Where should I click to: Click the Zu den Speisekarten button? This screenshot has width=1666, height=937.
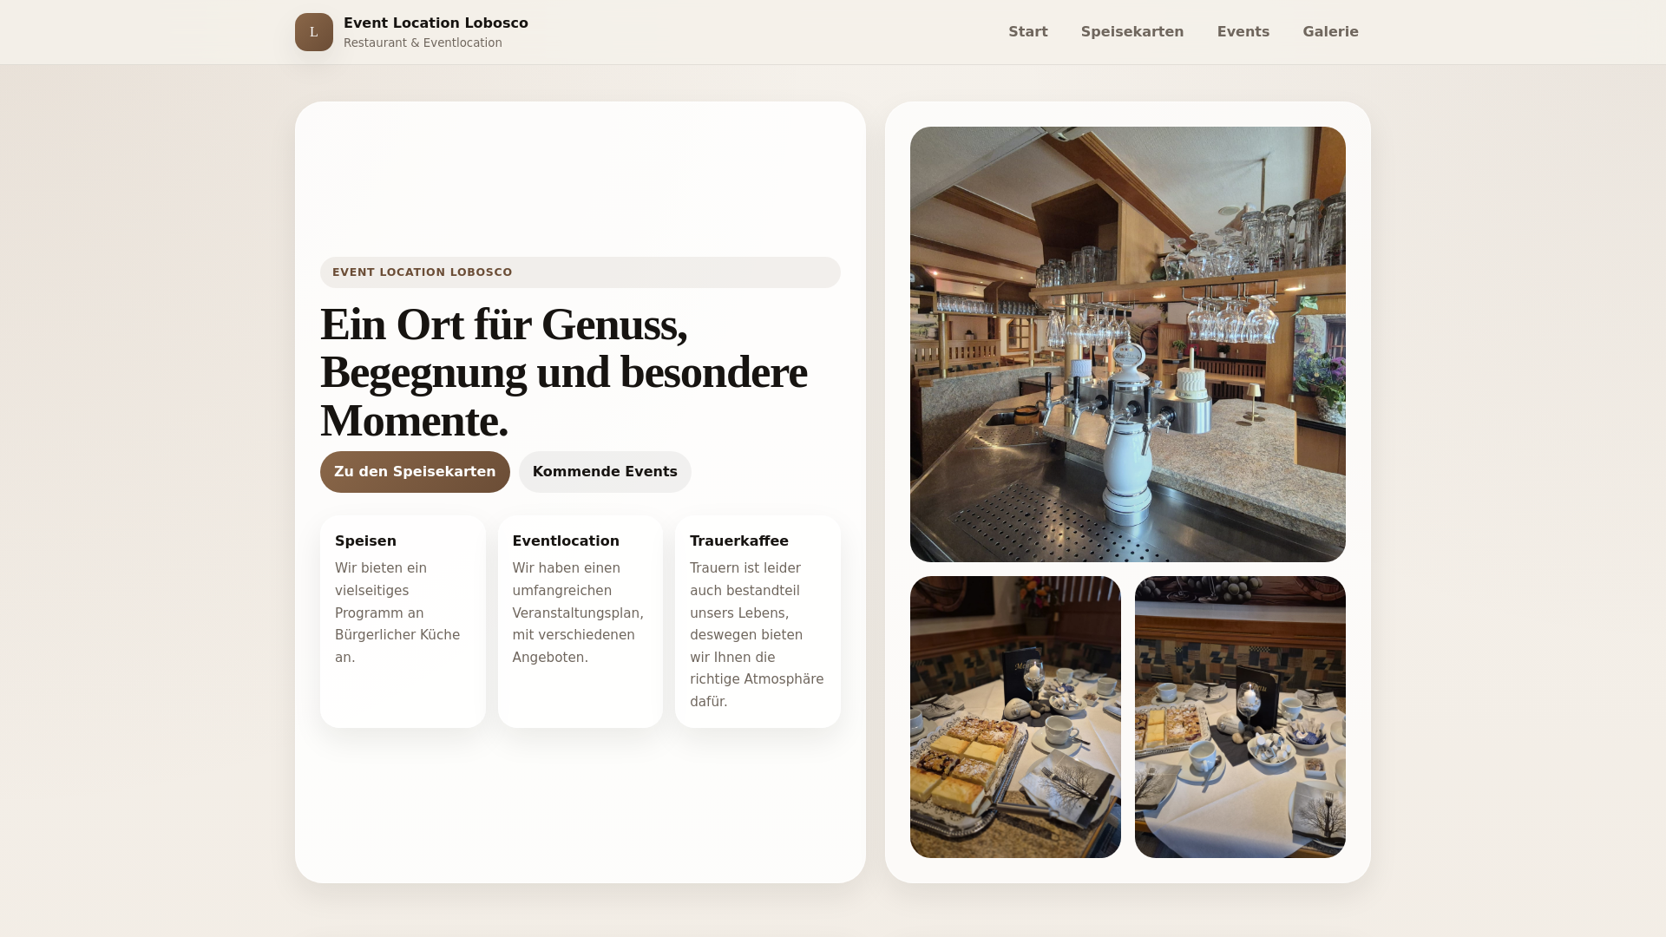tap(415, 472)
